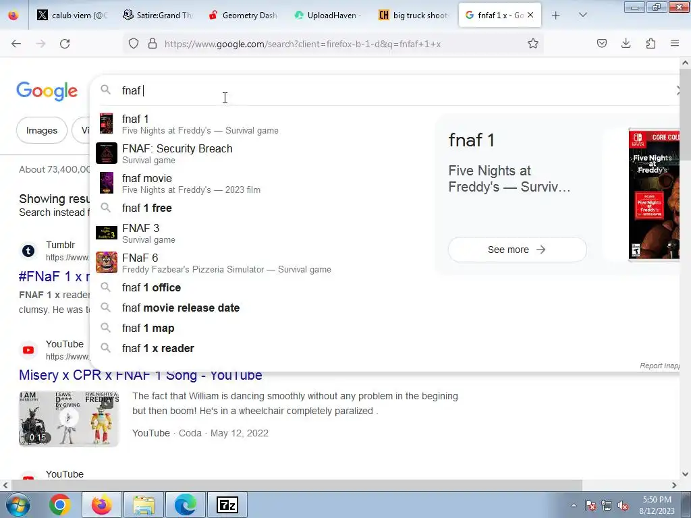
Task: Click the Security Breach thumbnail icon
Action: pyautogui.click(x=107, y=153)
